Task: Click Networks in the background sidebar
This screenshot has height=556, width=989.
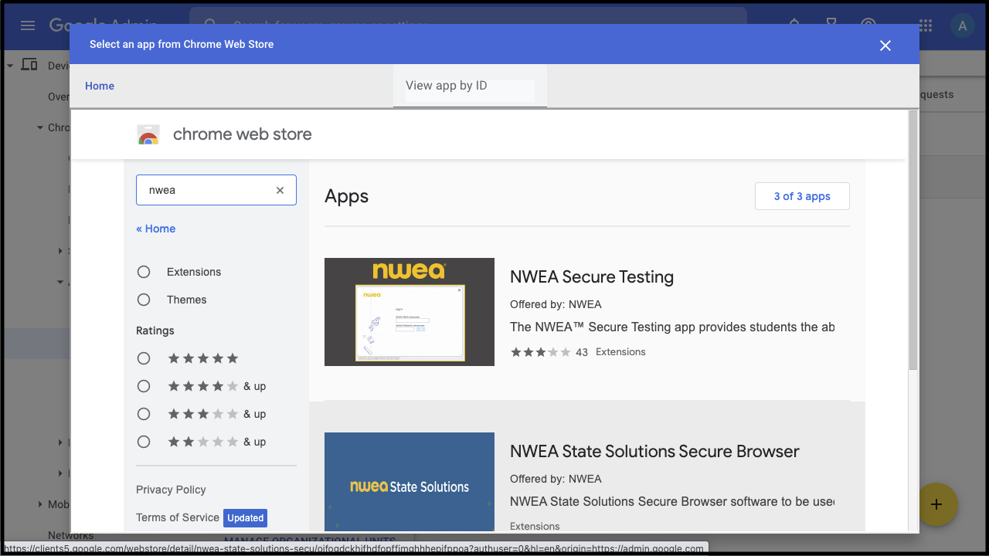Action: (x=70, y=535)
